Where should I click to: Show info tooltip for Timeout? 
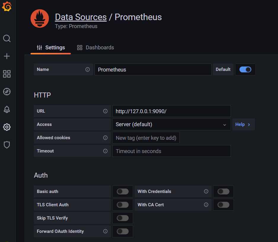105,151
